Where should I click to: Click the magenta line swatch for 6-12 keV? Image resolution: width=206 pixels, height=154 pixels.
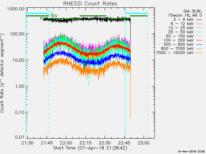point(199,24)
